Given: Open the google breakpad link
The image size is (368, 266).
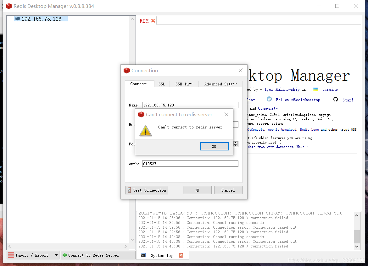Looking at the screenshot, I should (282, 130).
